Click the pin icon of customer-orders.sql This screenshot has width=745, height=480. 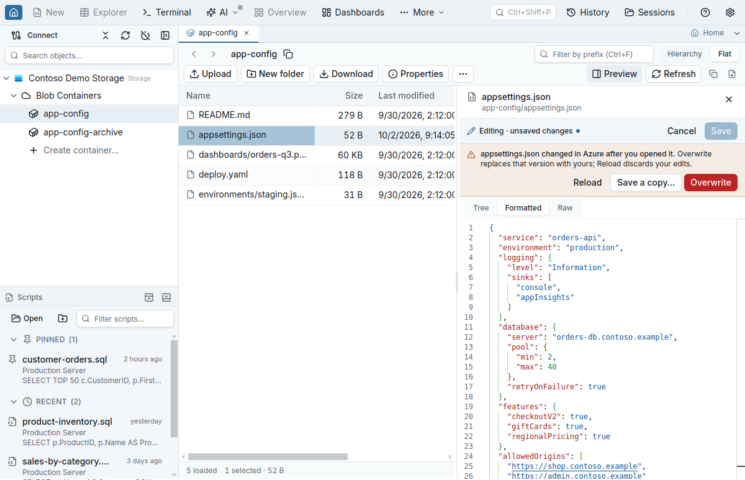pyautogui.click(x=12, y=360)
